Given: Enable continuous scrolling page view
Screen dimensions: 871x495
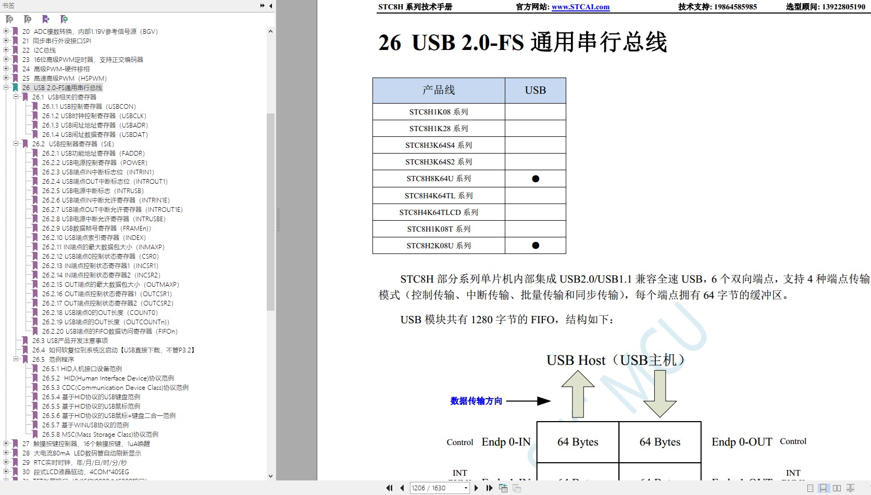Looking at the screenshot, I should point(824,488).
